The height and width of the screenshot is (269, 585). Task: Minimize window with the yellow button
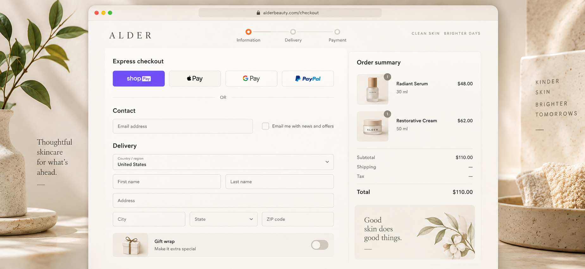point(103,13)
